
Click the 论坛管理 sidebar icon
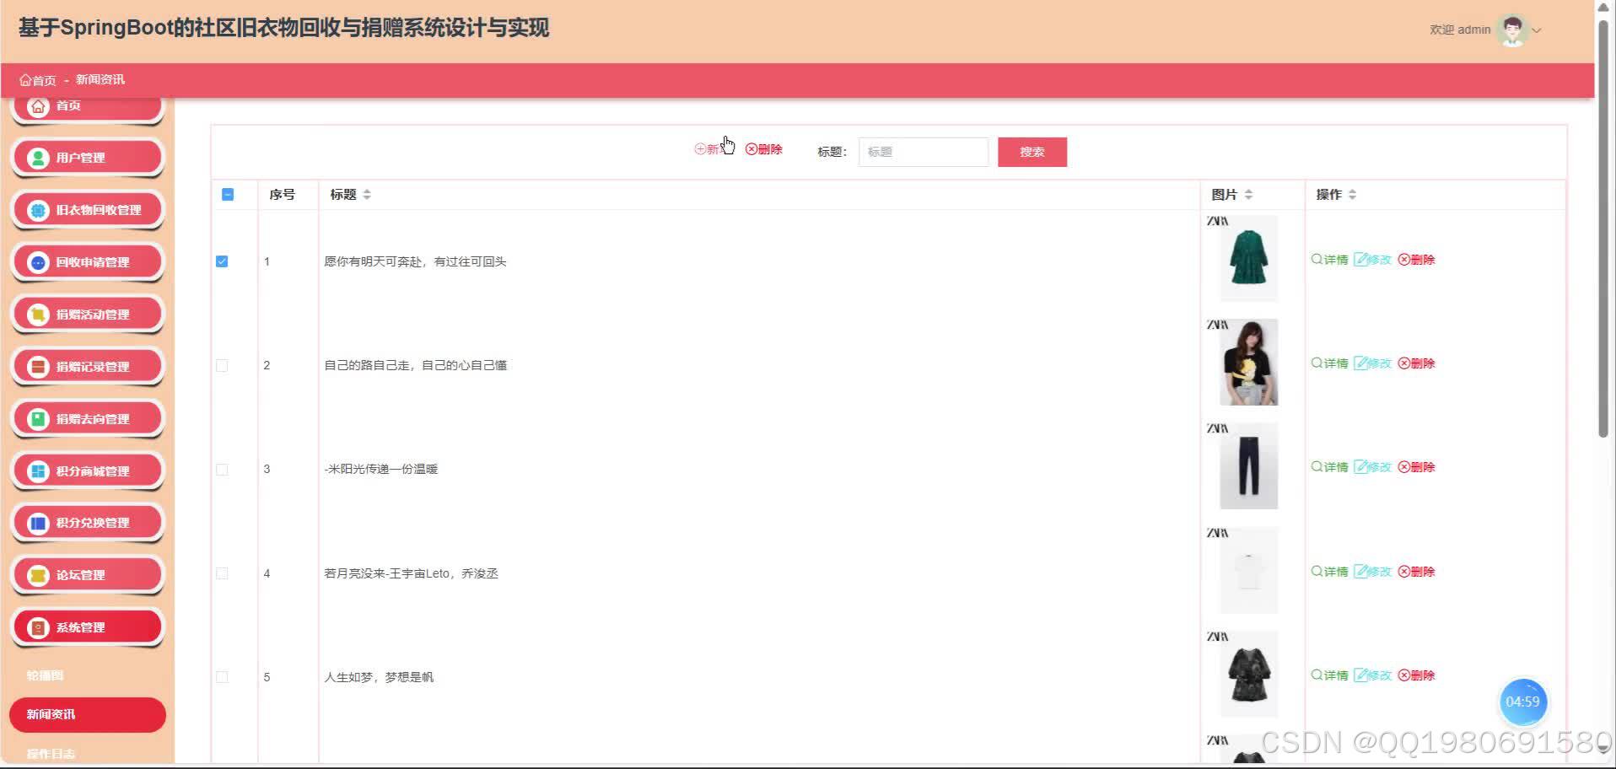37,574
